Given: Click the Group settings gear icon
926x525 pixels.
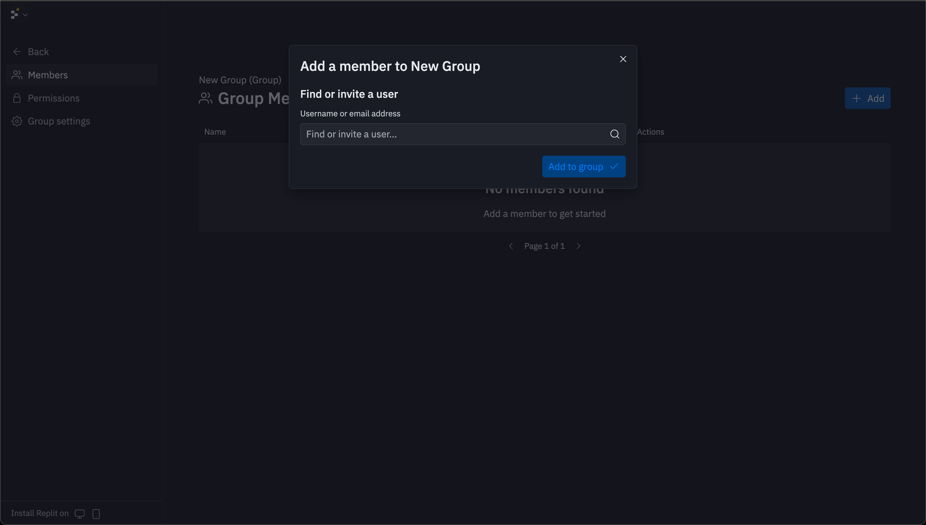Looking at the screenshot, I should pos(17,121).
